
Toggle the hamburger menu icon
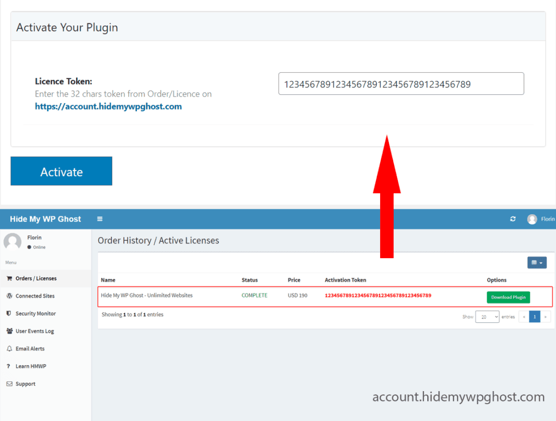coord(100,219)
